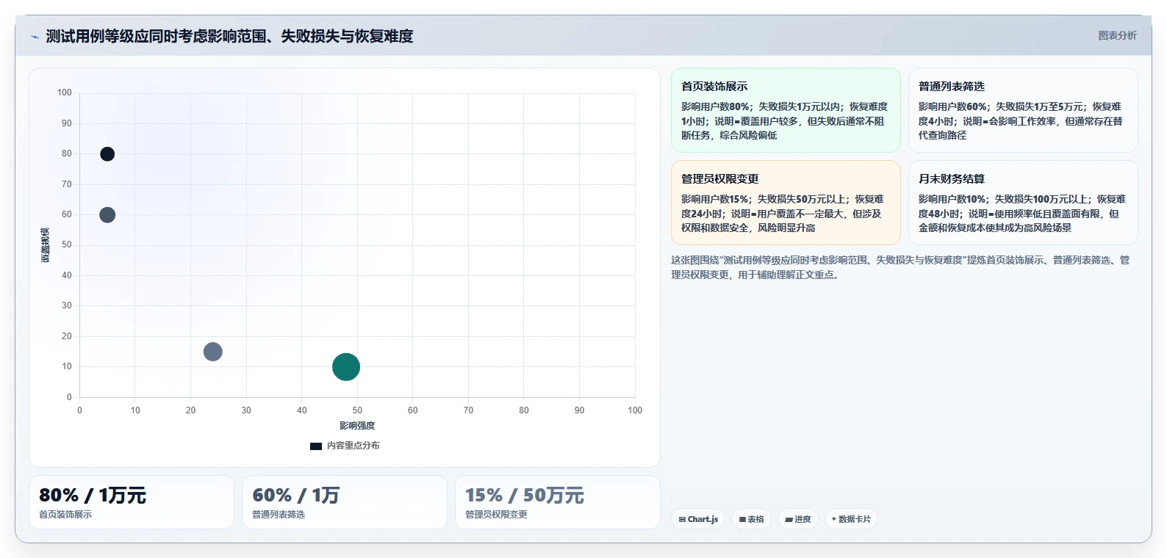Viewport: 1167px width, 558px height.
Task: Click the chart summary paragraph starting 这张图围绕
Action: pos(900,267)
